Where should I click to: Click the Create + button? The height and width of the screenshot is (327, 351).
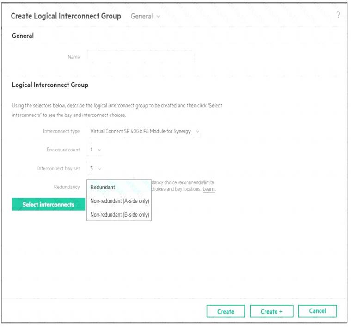(x=271, y=311)
